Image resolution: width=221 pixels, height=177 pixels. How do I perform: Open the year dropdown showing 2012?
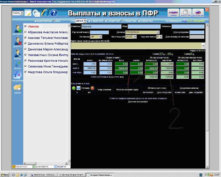[85, 21]
